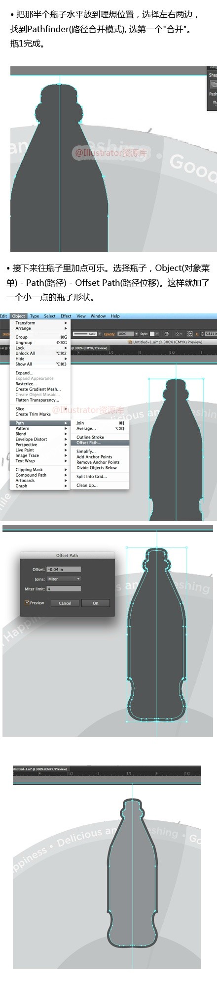Choose Unlock All menu entry
Image resolution: width=217 pixels, height=989 pixels.
(x=40, y=354)
